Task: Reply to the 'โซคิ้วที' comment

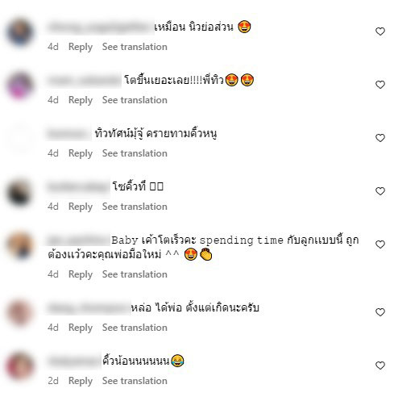Action: [81, 207]
